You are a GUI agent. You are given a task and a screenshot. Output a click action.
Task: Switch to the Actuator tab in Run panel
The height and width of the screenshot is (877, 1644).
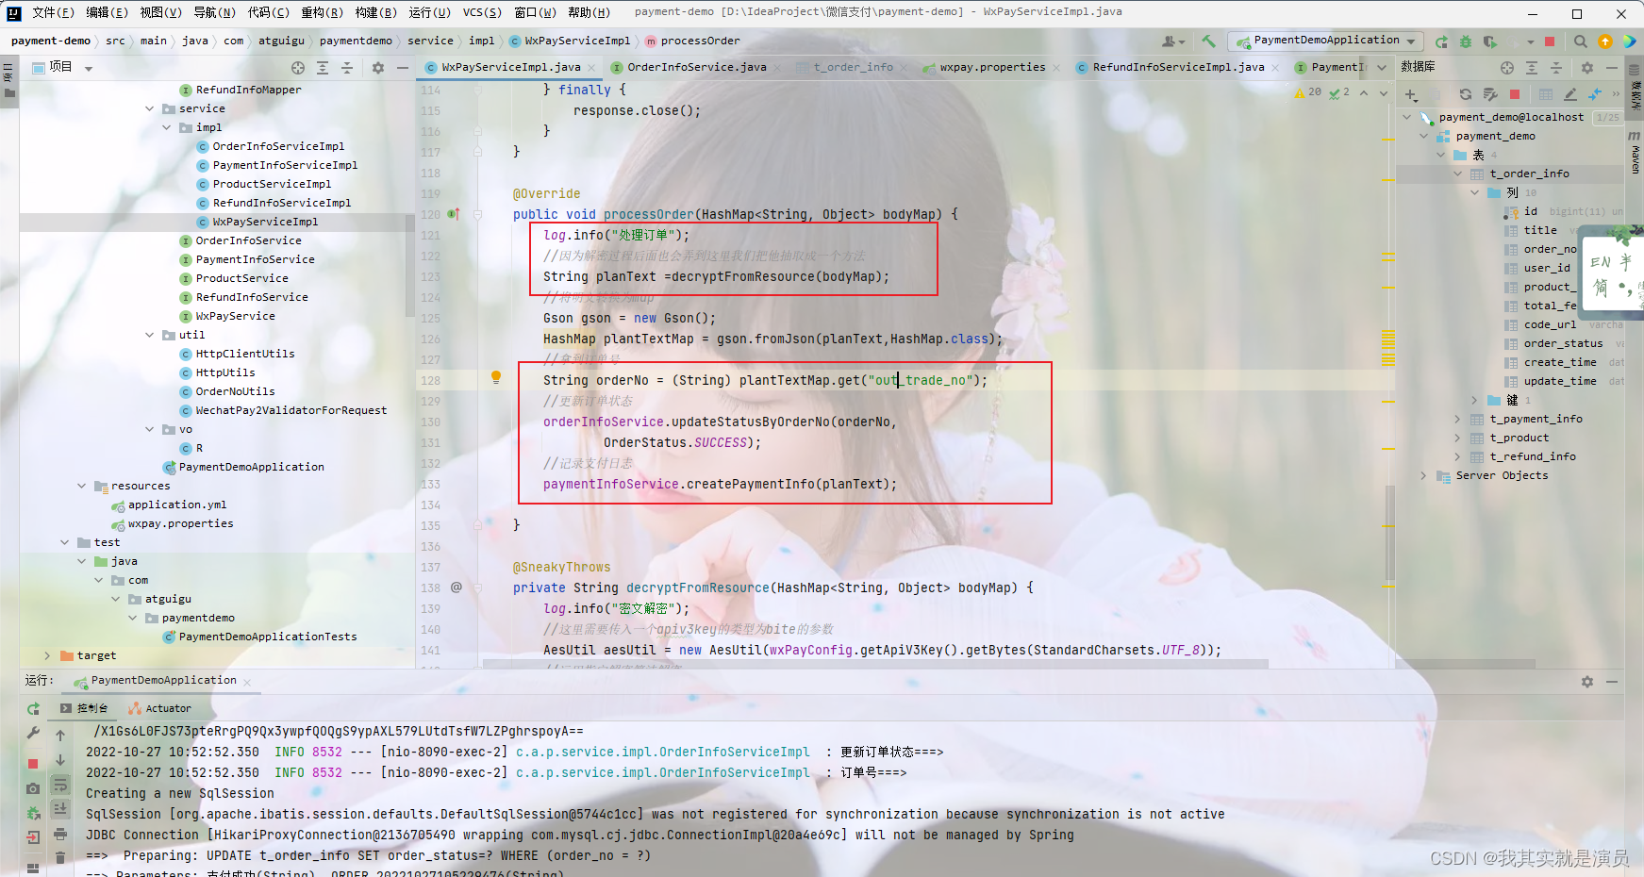coord(159,708)
